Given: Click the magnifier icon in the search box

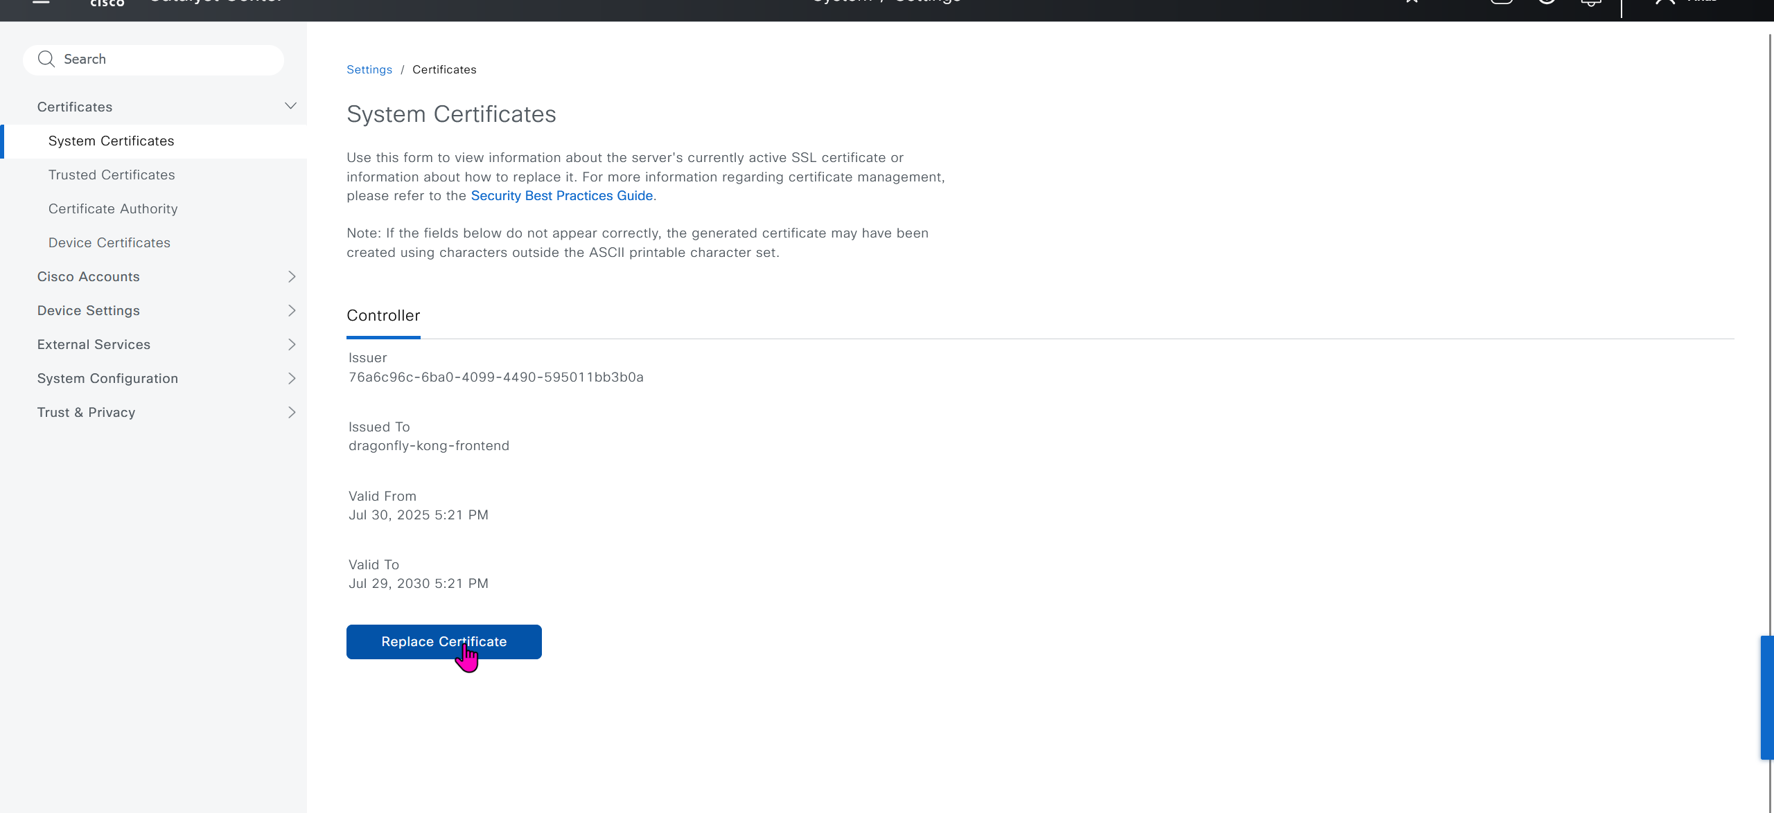Looking at the screenshot, I should click(46, 59).
